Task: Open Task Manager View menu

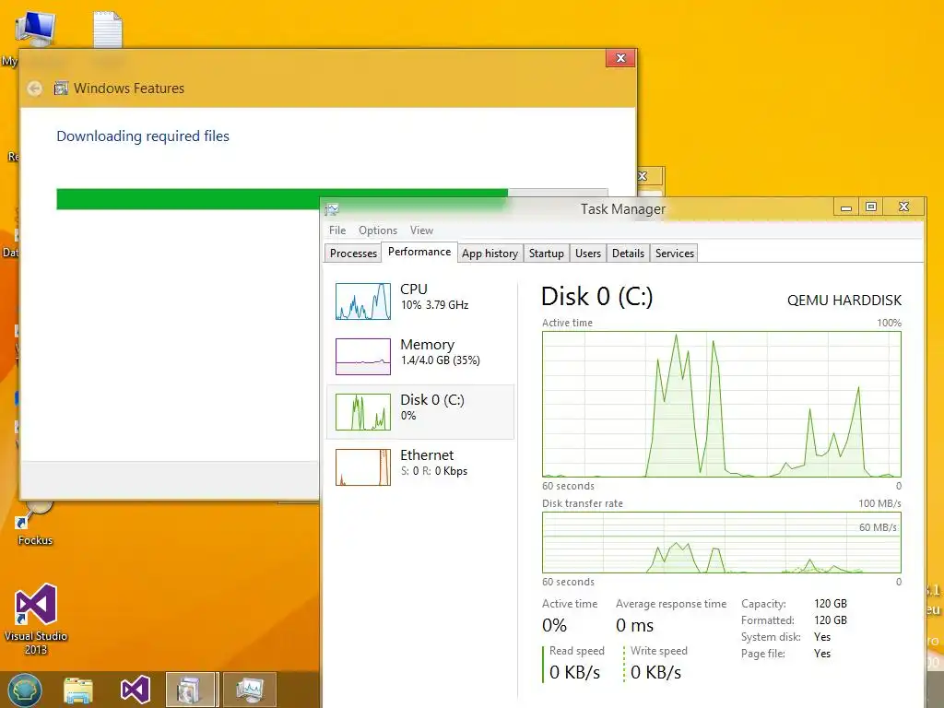Action: [x=421, y=230]
